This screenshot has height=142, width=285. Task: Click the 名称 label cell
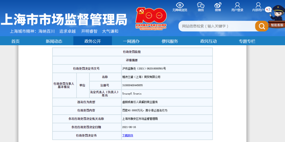pos(105,77)
